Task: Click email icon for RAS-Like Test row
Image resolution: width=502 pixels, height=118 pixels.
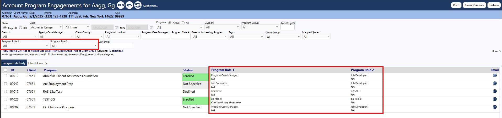Action: click(x=495, y=91)
